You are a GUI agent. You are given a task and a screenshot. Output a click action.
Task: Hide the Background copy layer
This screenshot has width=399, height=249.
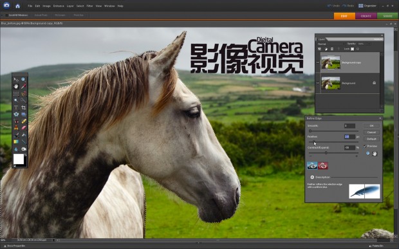tap(318, 62)
